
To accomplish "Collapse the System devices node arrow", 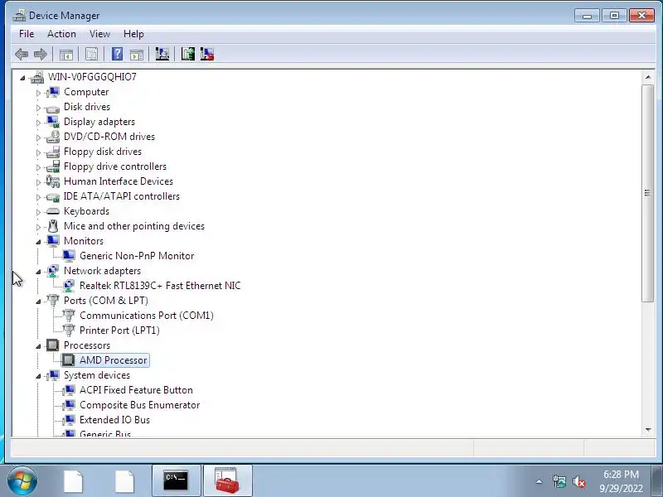I will (38, 376).
